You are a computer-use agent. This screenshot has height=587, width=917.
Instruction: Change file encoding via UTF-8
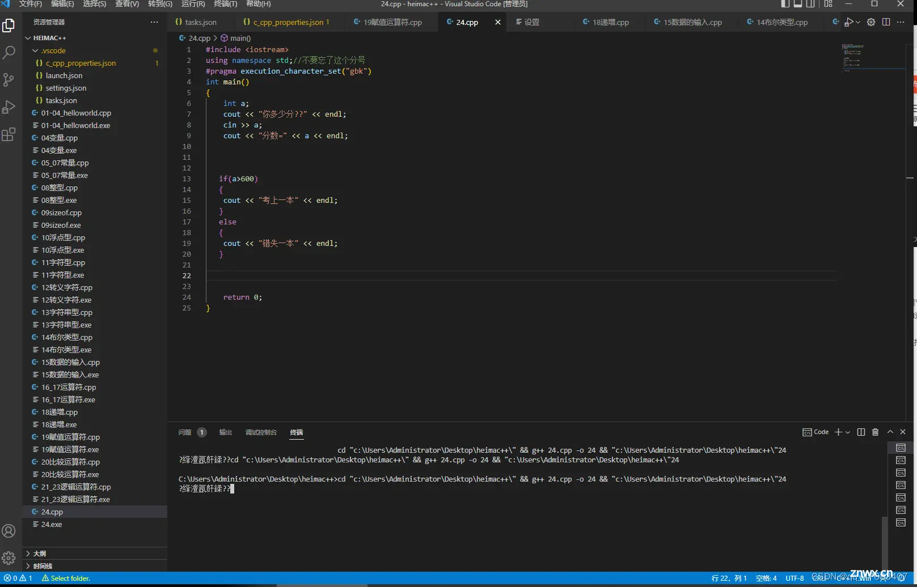795,578
